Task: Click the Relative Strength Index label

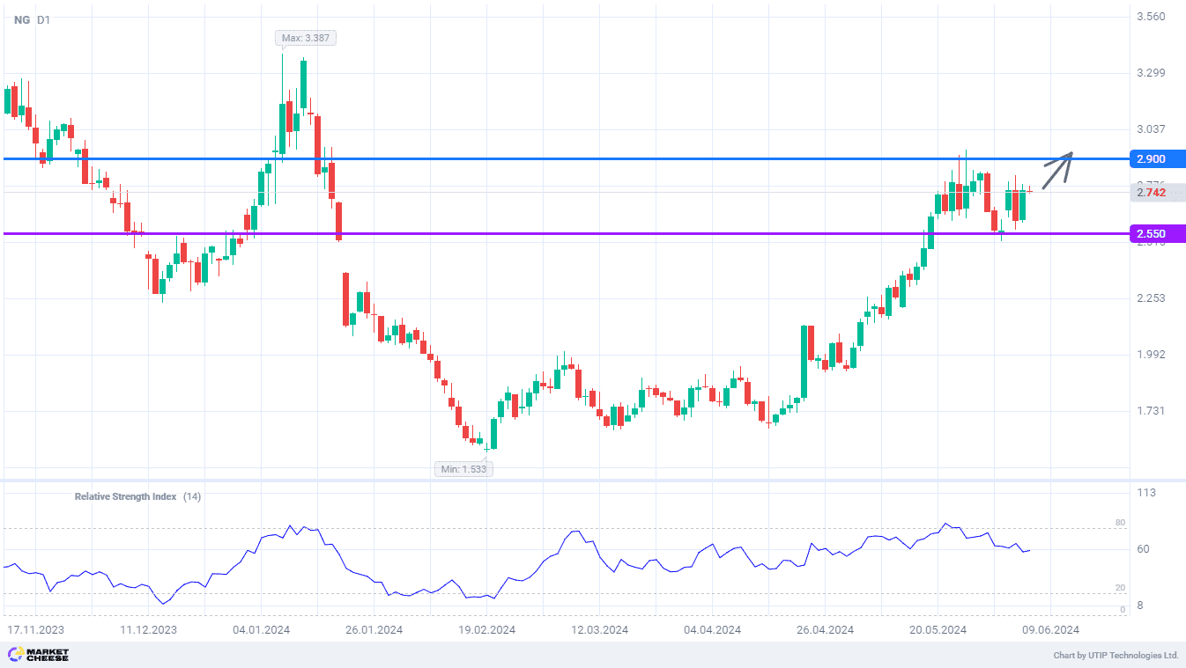Action: [x=125, y=496]
